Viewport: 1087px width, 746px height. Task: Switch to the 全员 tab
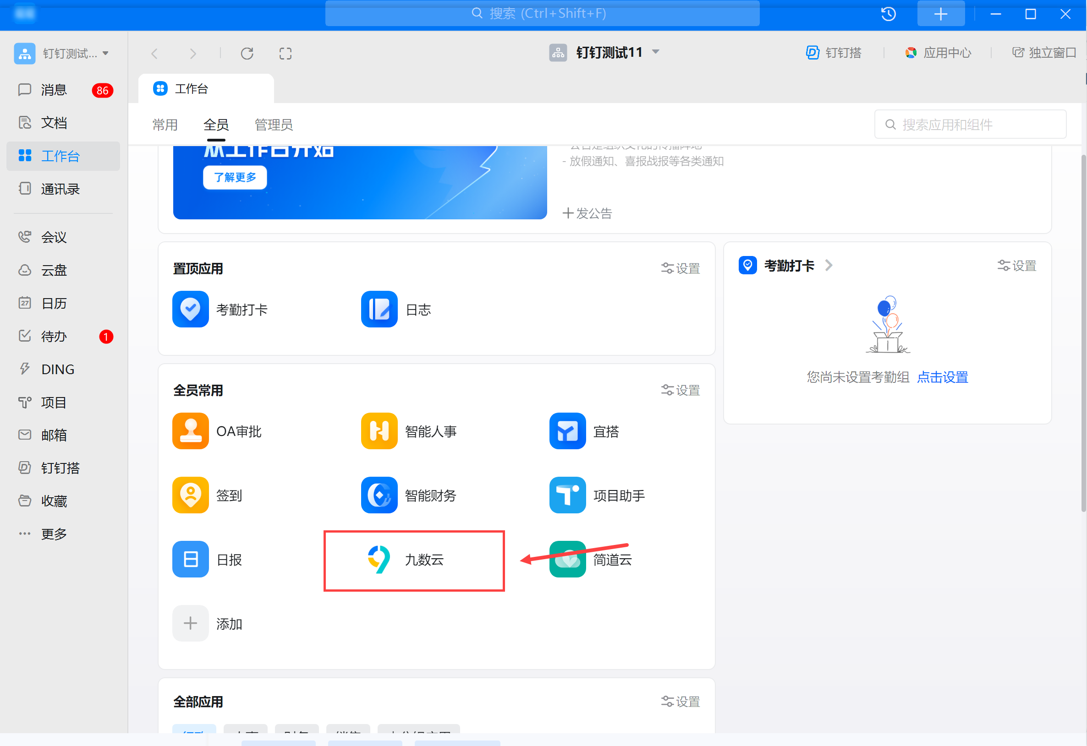(x=216, y=125)
